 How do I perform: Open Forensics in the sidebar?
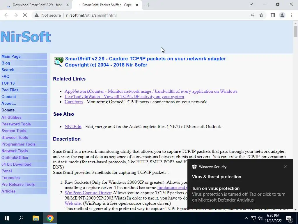coord(24,178)
